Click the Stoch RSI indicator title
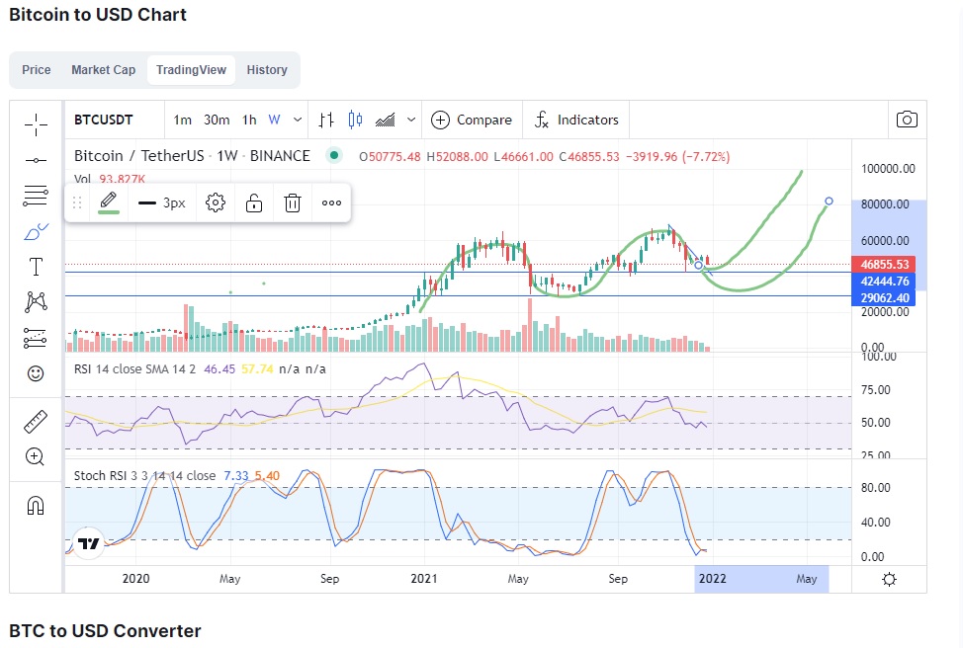 pyautogui.click(x=144, y=475)
